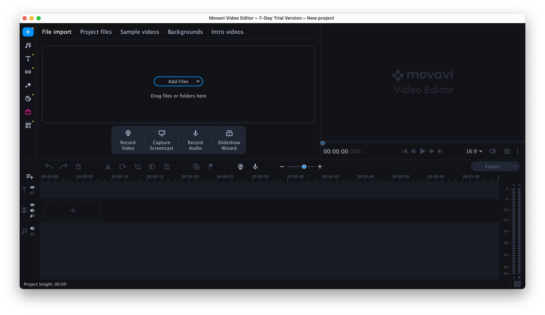
Task: Click the Project length: 00:00 status text
Action: tap(45, 284)
